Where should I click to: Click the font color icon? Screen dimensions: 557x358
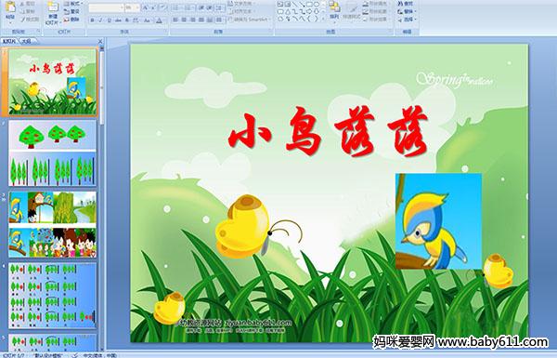point(159,21)
